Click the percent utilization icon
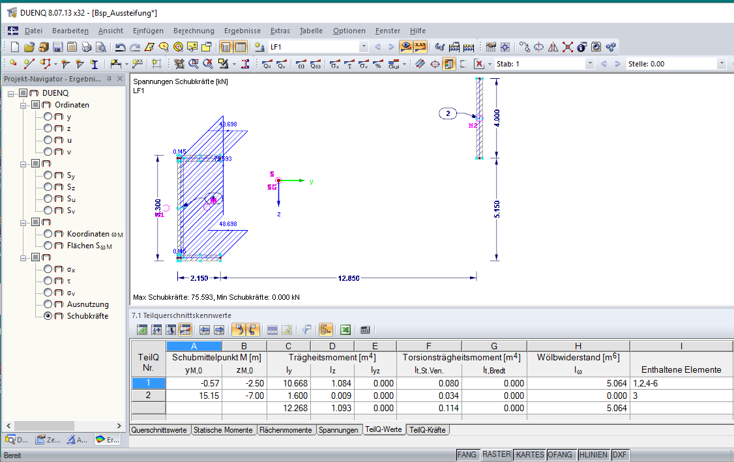The image size is (734, 462). click(x=378, y=64)
